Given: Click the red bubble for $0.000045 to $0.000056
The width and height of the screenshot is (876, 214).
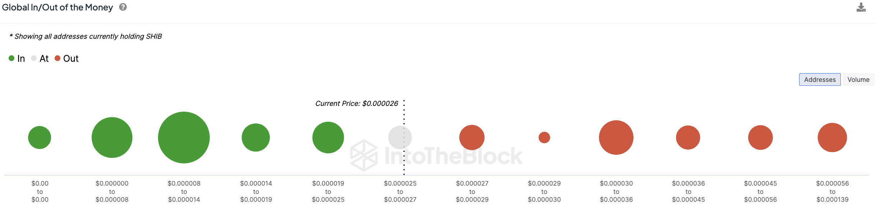Looking at the screenshot, I should [760, 138].
